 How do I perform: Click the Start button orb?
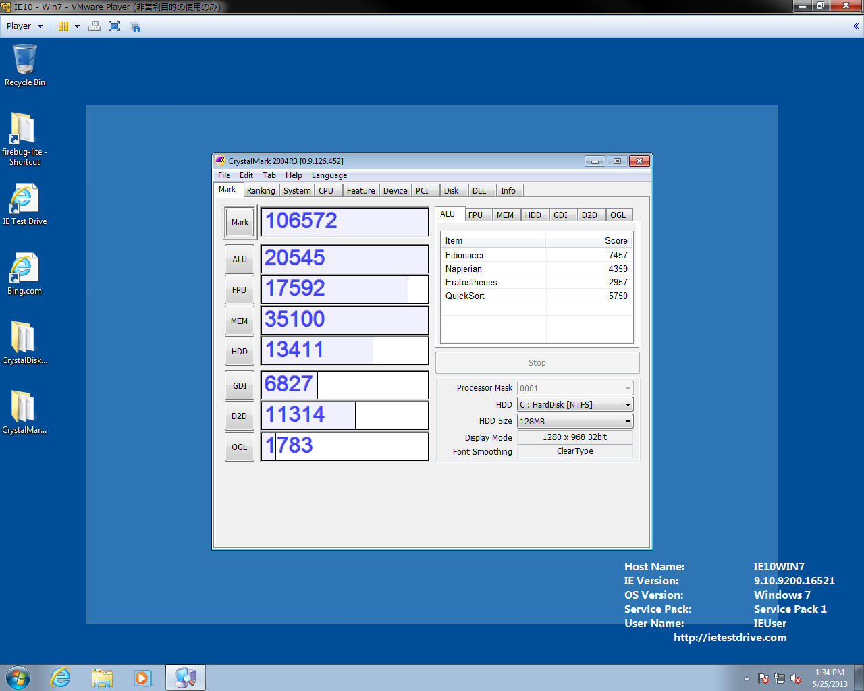click(18, 678)
